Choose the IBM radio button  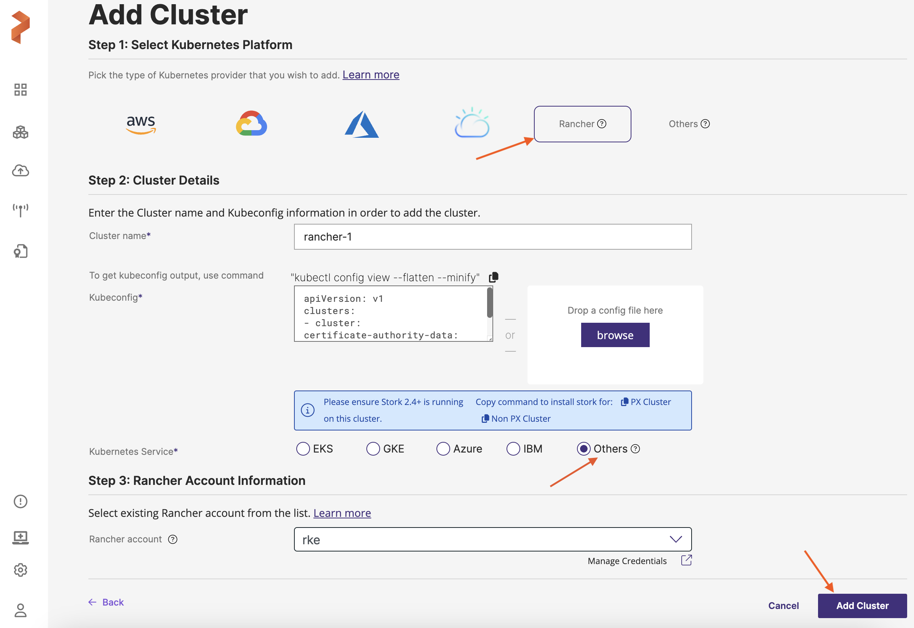point(513,449)
